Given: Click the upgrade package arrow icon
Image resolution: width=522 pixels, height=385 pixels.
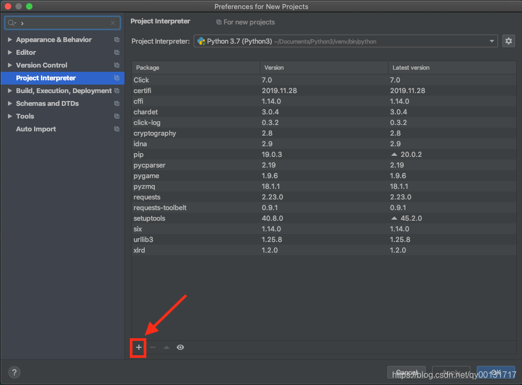Looking at the screenshot, I should (x=167, y=347).
